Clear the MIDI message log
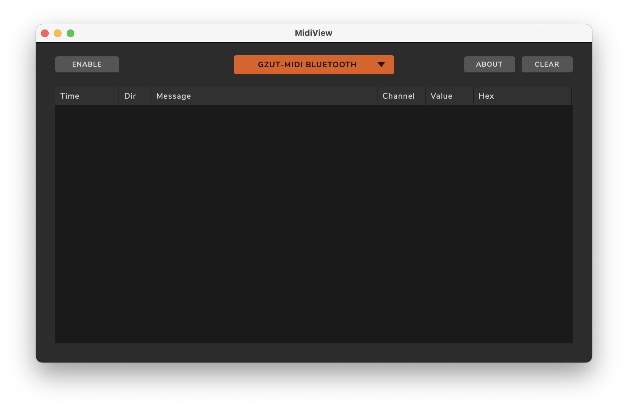The width and height of the screenshot is (628, 410). pos(547,64)
